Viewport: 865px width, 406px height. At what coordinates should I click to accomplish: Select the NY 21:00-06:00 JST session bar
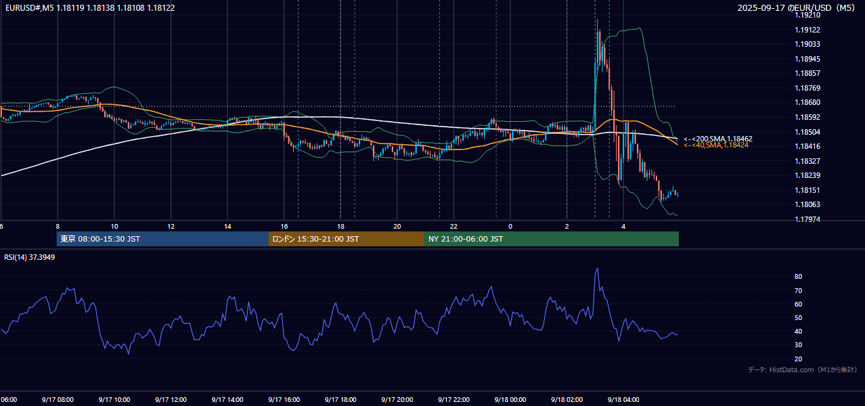552,239
